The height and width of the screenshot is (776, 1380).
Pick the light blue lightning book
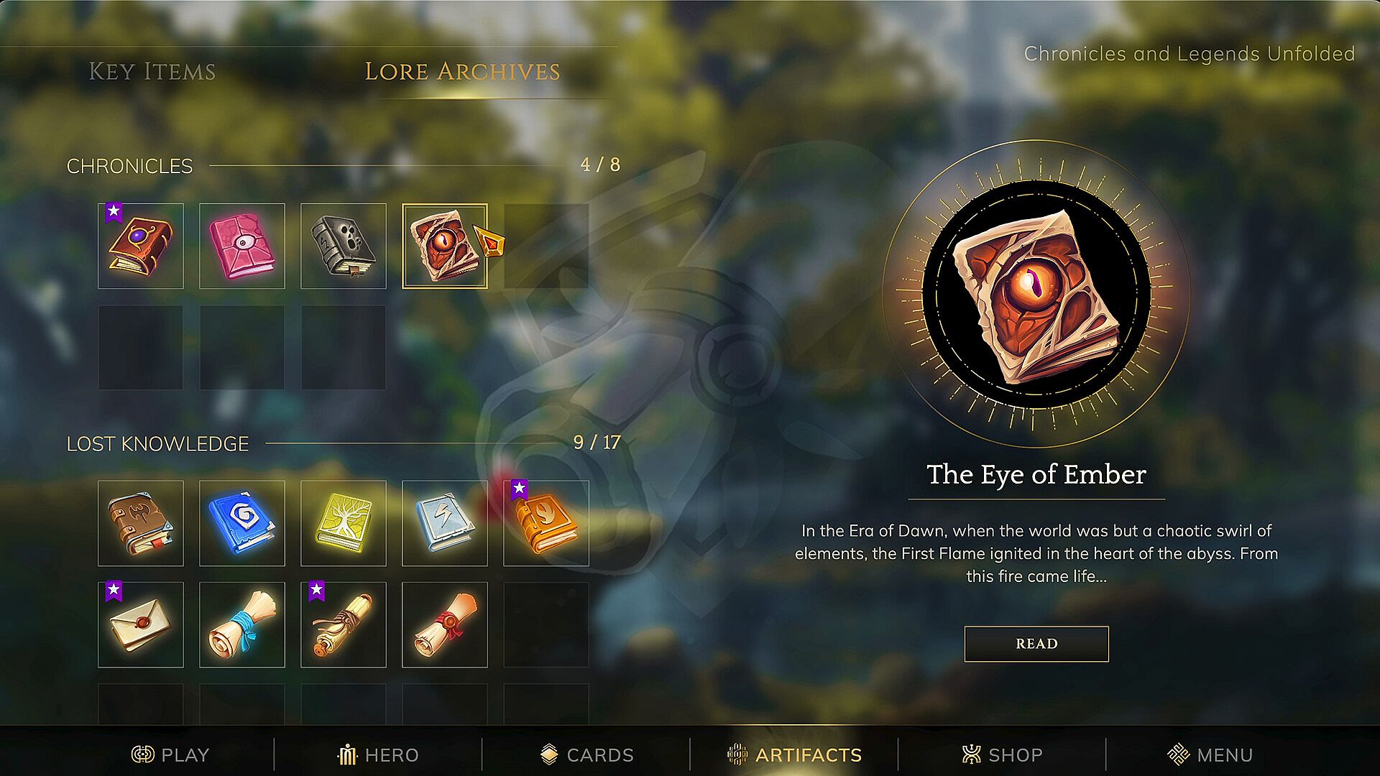click(445, 523)
